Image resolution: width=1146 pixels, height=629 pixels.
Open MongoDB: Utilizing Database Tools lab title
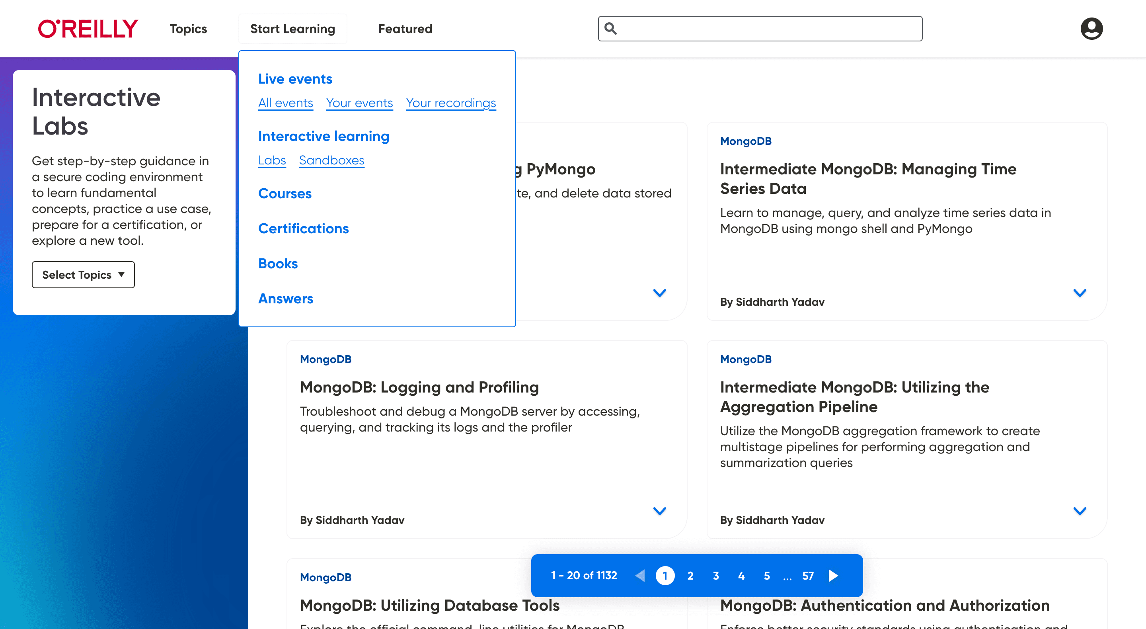coord(430,606)
